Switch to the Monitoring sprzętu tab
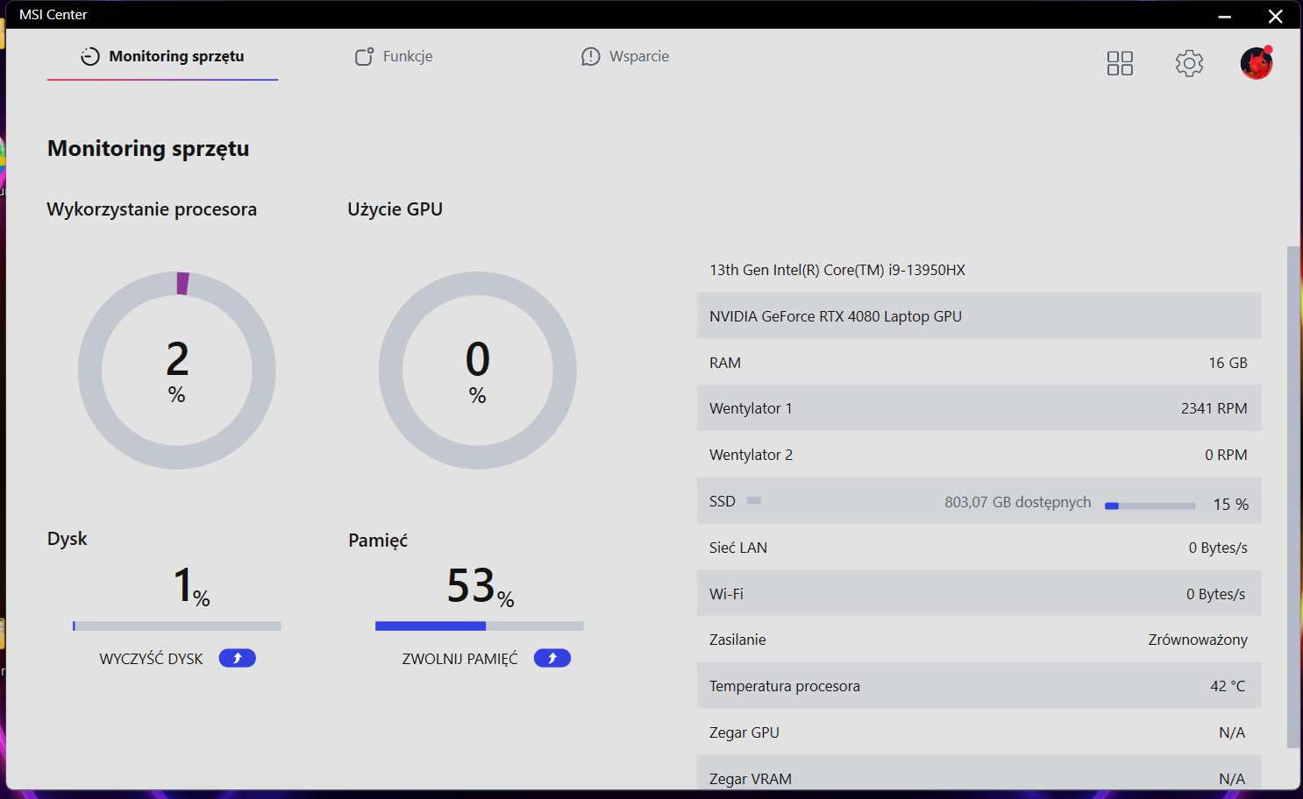Image resolution: width=1303 pixels, height=799 pixels. (163, 57)
